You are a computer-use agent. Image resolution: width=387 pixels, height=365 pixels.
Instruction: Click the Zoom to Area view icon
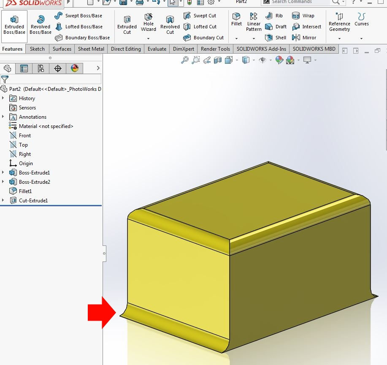pos(196,60)
